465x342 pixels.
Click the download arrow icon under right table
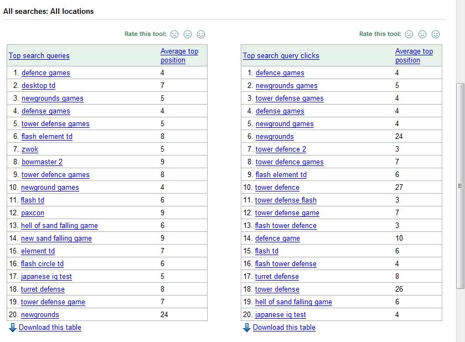tap(247, 328)
